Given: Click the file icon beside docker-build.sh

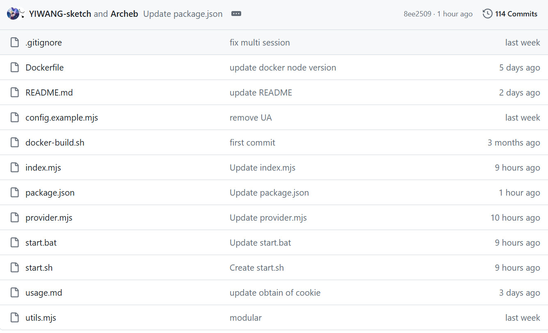Looking at the screenshot, I should [15, 142].
